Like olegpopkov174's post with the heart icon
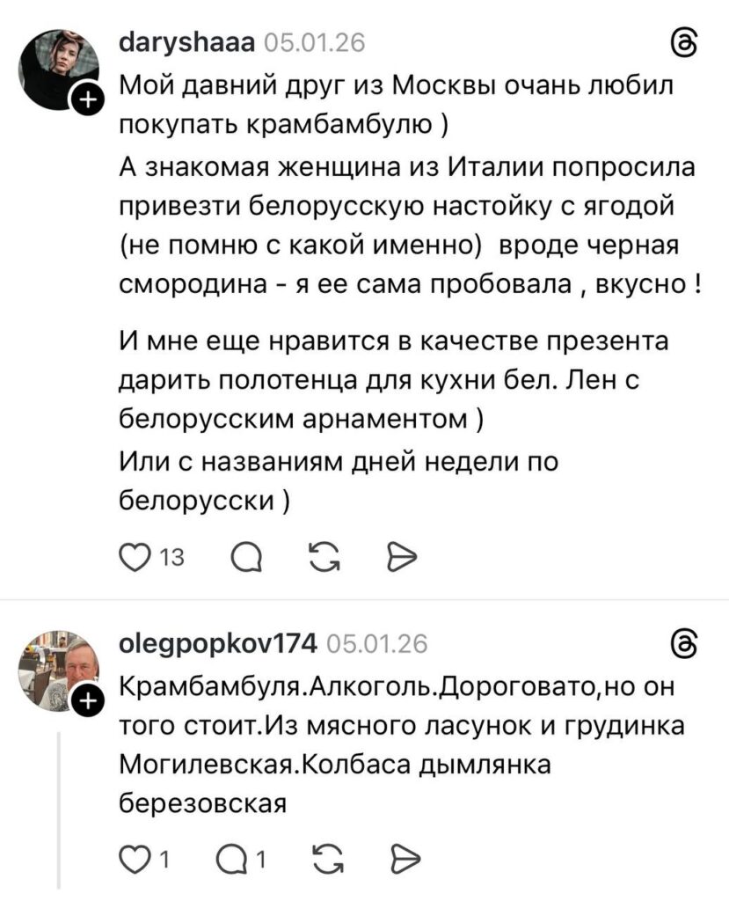The image size is (729, 901). point(134,855)
